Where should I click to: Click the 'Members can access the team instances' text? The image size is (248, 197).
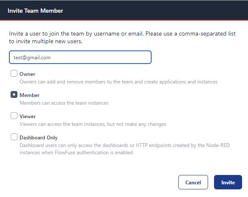coord(64,103)
